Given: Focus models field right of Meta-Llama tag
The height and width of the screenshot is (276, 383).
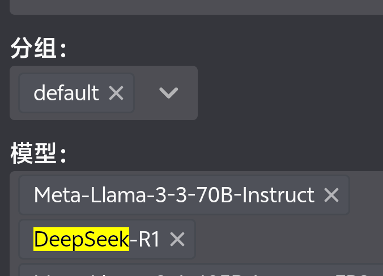Looking at the screenshot, I should (367, 195).
